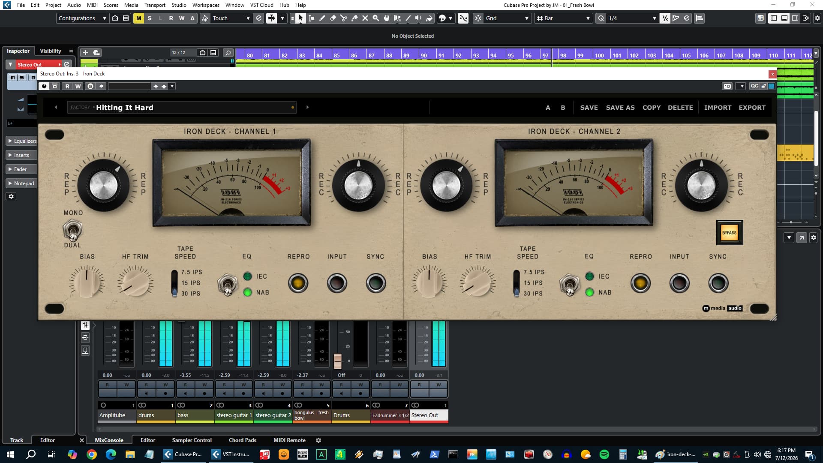Select the hand Comp tool
This screenshot has width=823, height=463.
tap(387, 18)
